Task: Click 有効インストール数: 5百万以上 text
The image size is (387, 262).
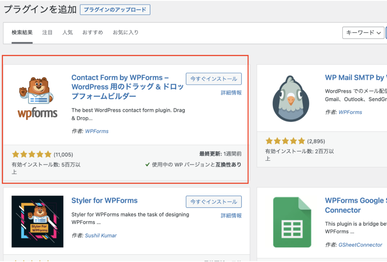Action: click(x=46, y=168)
